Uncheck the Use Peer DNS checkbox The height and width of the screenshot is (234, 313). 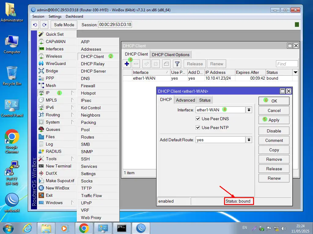click(x=198, y=119)
